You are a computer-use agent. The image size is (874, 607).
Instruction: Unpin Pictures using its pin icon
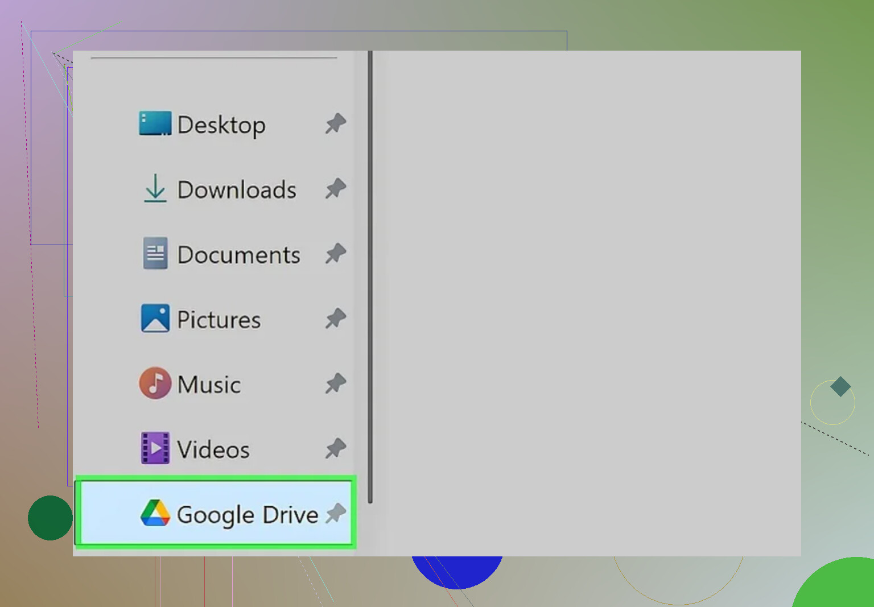click(336, 318)
